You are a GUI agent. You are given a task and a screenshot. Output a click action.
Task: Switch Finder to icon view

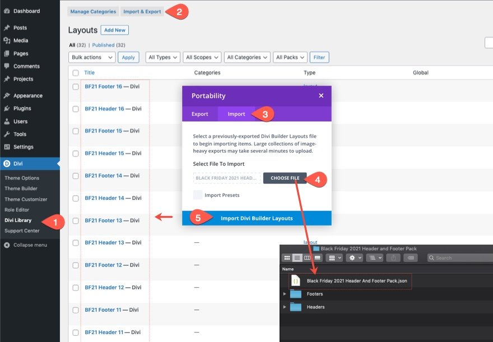[287, 258]
